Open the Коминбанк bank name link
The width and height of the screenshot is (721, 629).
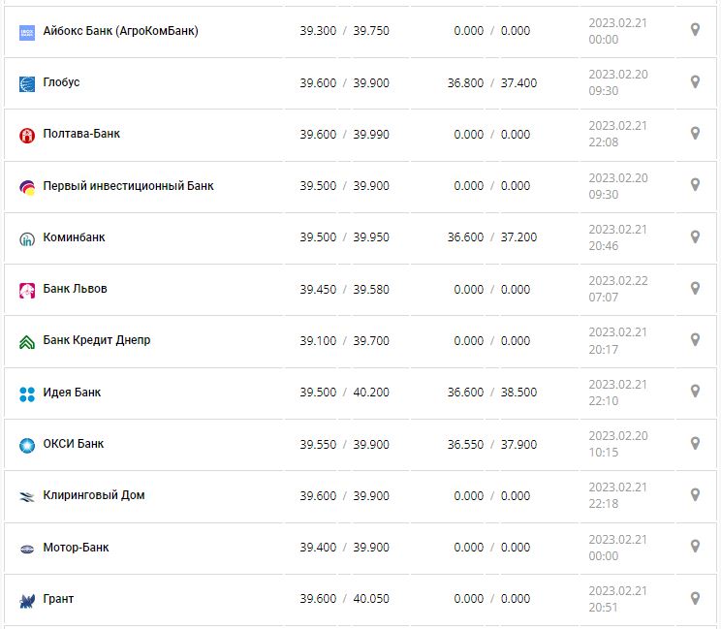(74, 236)
